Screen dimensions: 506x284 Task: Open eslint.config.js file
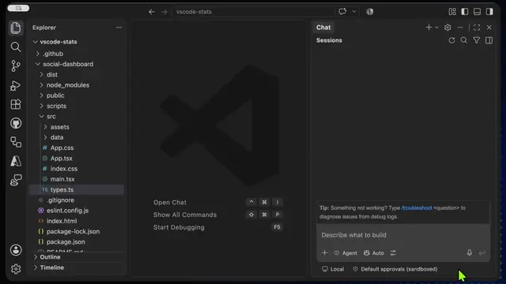coord(63,211)
